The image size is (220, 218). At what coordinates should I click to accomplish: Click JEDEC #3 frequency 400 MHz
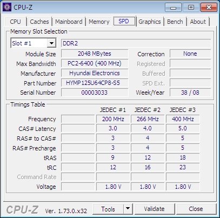point(183,119)
